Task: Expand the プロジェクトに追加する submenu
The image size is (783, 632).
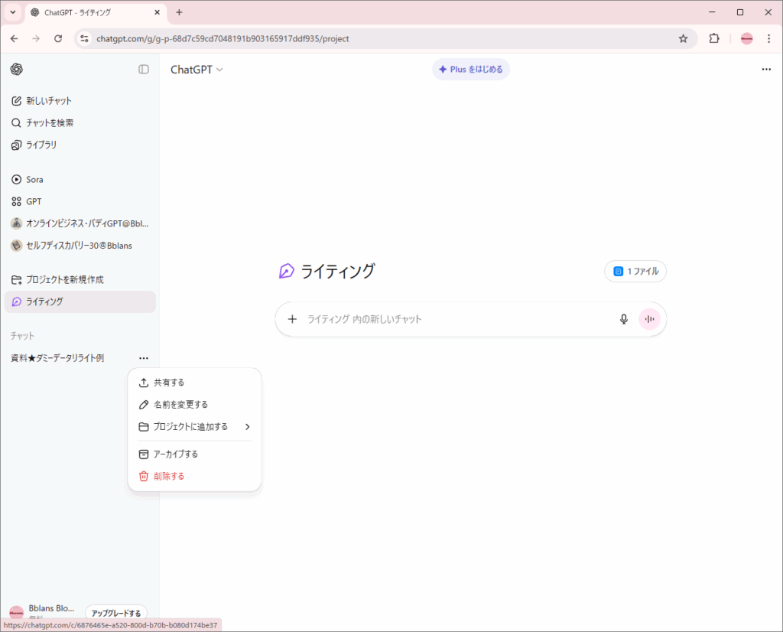Action: 195,427
